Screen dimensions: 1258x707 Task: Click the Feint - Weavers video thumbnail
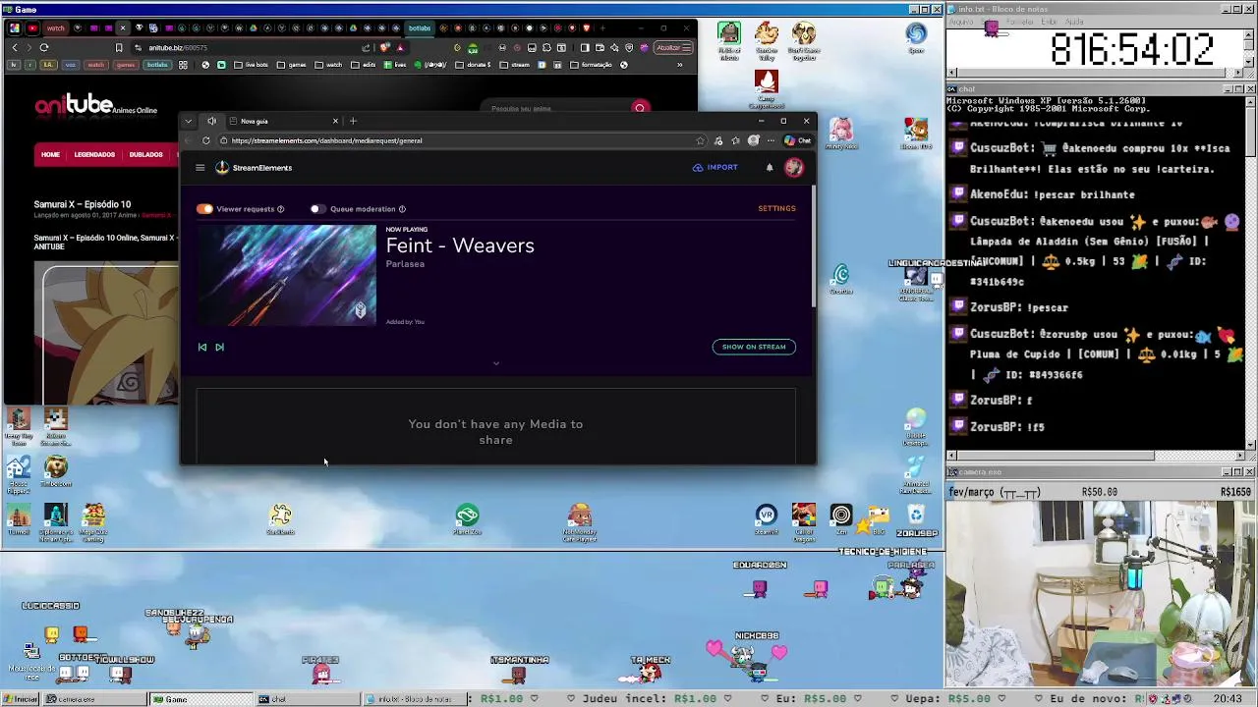286,276
